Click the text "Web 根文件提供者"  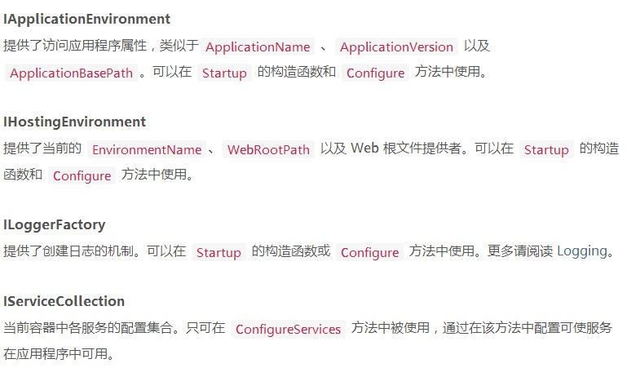(x=404, y=149)
